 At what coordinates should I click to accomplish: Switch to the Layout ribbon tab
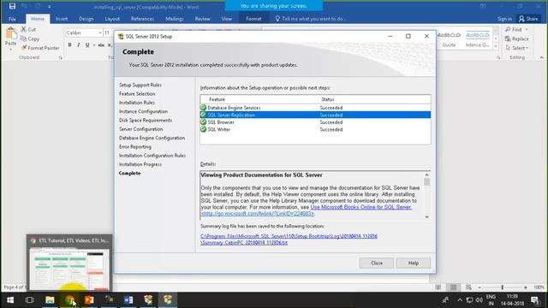pyautogui.click(x=112, y=19)
